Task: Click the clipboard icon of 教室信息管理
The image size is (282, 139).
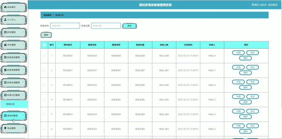Action: [5, 70]
